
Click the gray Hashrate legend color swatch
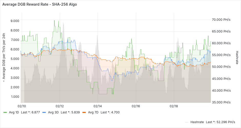click(187, 122)
